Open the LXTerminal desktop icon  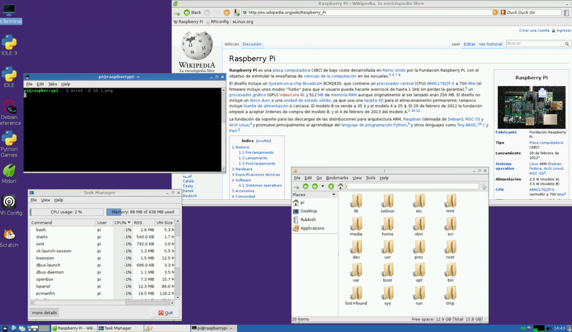[x=9, y=14]
